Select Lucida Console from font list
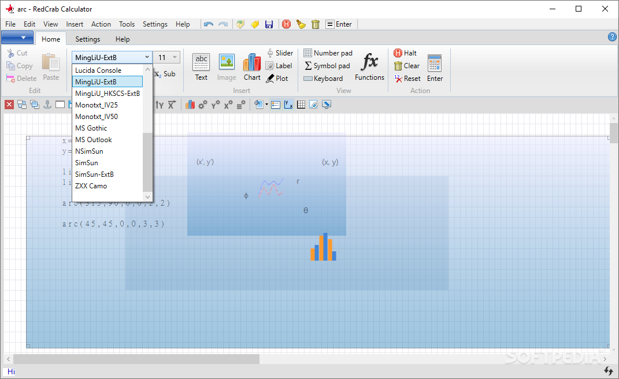The width and height of the screenshot is (619, 379). 108,70
